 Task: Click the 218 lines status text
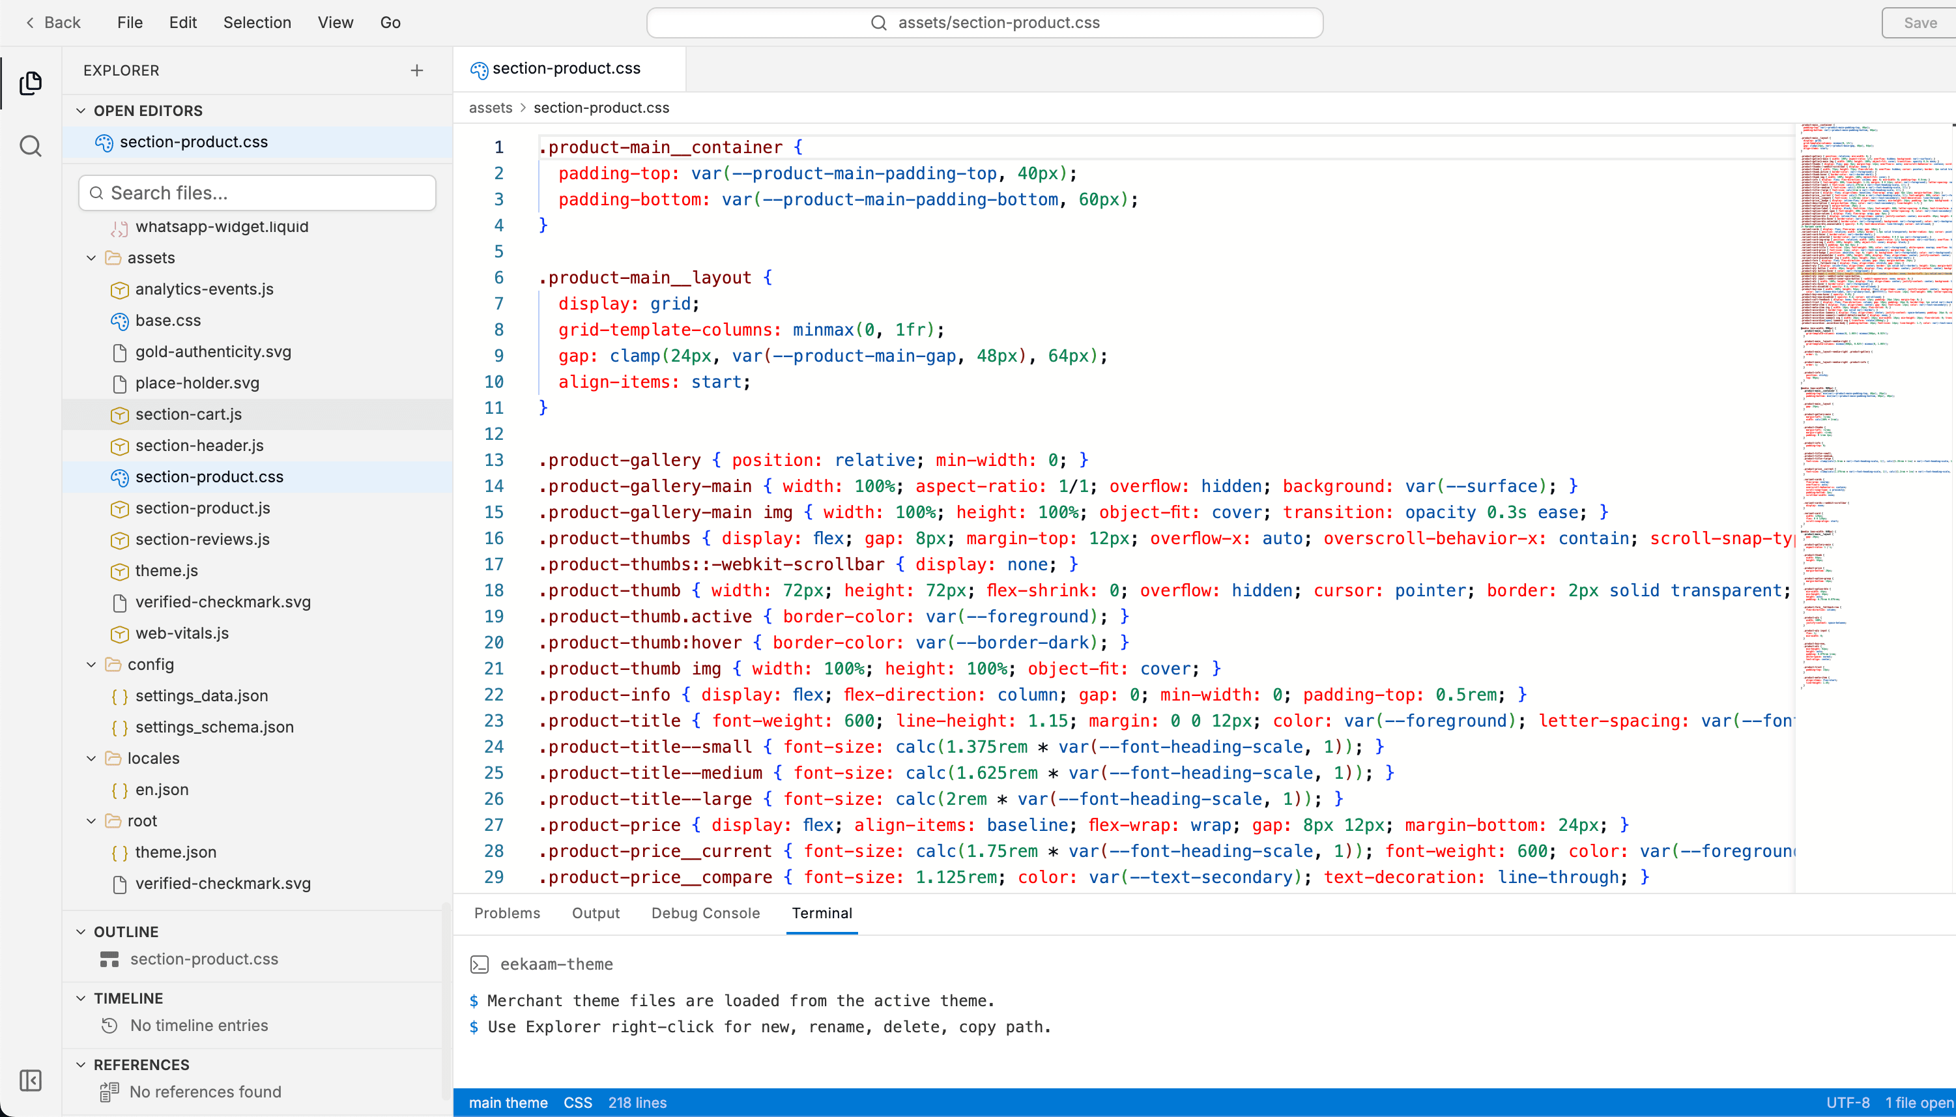pos(637,1103)
